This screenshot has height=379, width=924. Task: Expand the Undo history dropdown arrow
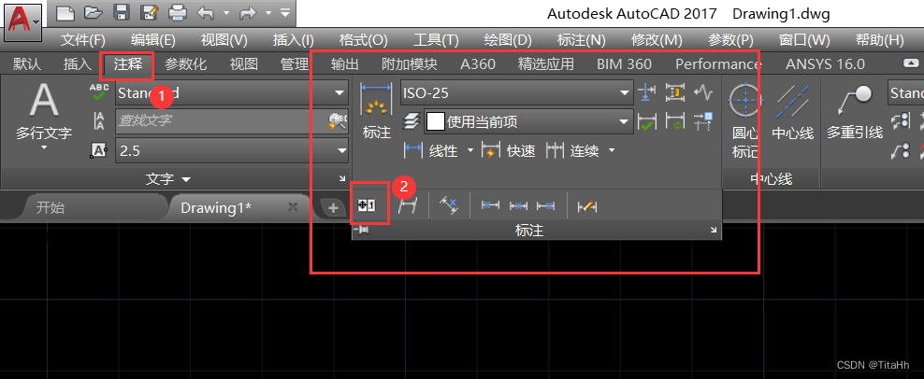(225, 12)
